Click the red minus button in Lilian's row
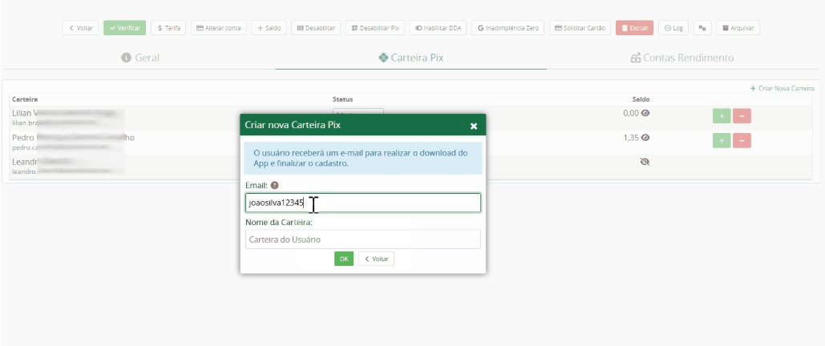This screenshot has width=825, height=346. click(x=742, y=116)
